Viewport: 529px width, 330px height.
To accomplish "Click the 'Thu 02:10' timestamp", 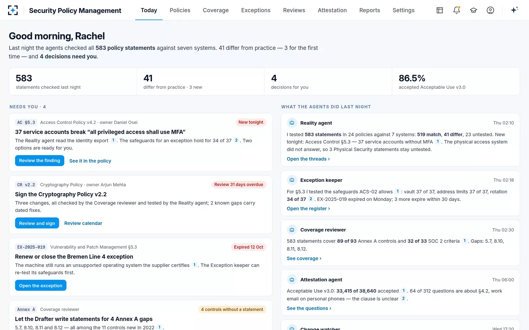I will (504, 123).
